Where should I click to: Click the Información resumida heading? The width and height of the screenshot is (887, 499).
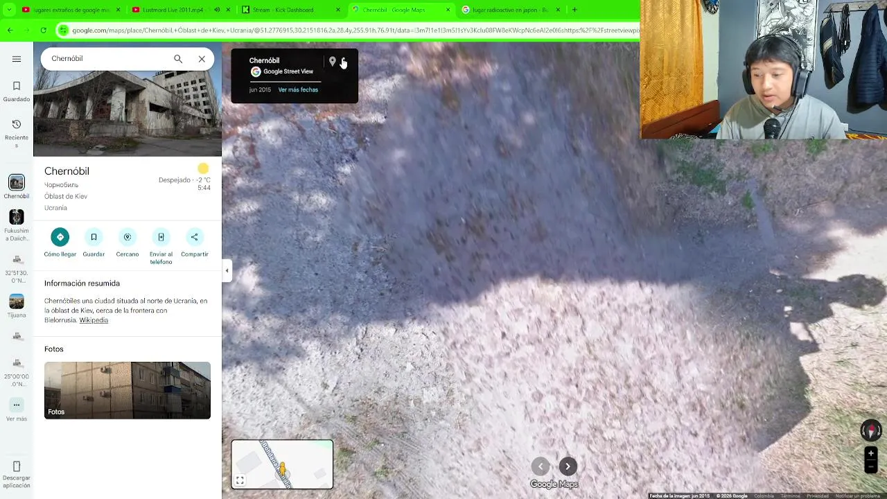pyautogui.click(x=82, y=283)
